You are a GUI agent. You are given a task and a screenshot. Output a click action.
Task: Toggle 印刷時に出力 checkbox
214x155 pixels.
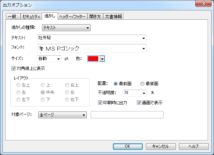pyautogui.click(x=101, y=102)
